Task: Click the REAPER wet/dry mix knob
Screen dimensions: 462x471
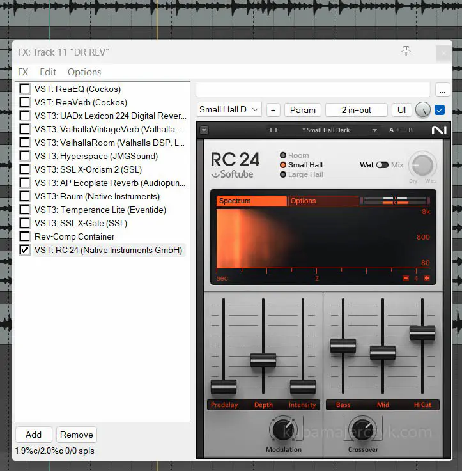Action: [422, 110]
